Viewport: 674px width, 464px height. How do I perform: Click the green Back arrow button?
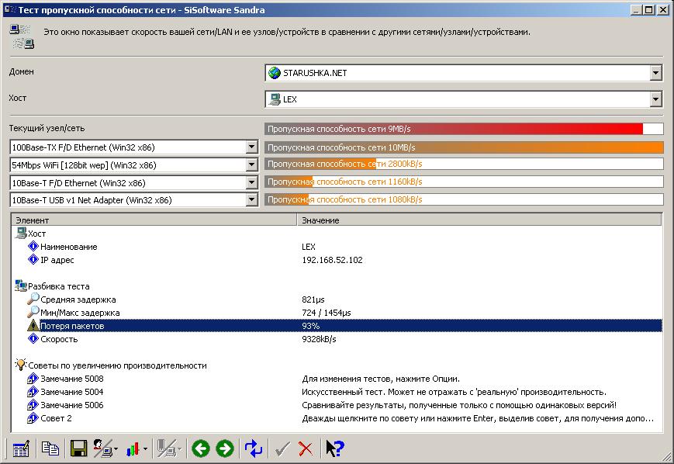click(x=200, y=448)
